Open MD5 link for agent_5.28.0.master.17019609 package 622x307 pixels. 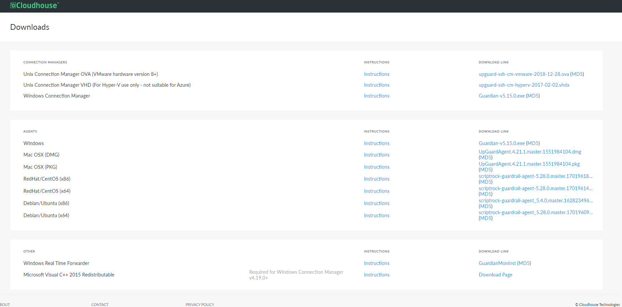[x=486, y=218]
